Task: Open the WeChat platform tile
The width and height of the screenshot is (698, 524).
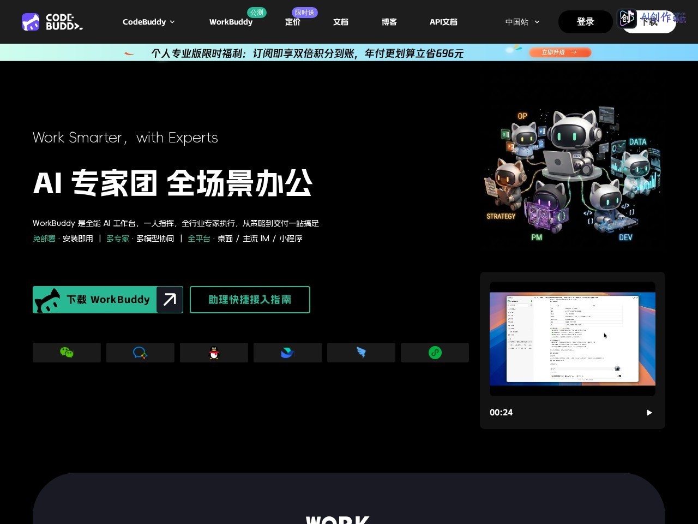Action: [x=67, y=353]
